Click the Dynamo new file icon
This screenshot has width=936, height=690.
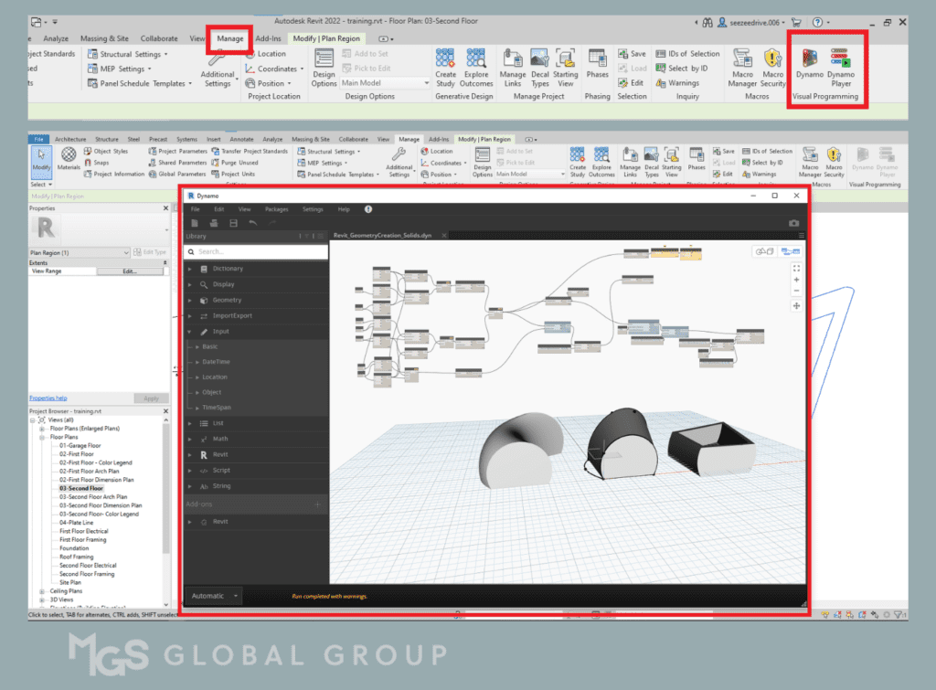(x=194, y=223)
